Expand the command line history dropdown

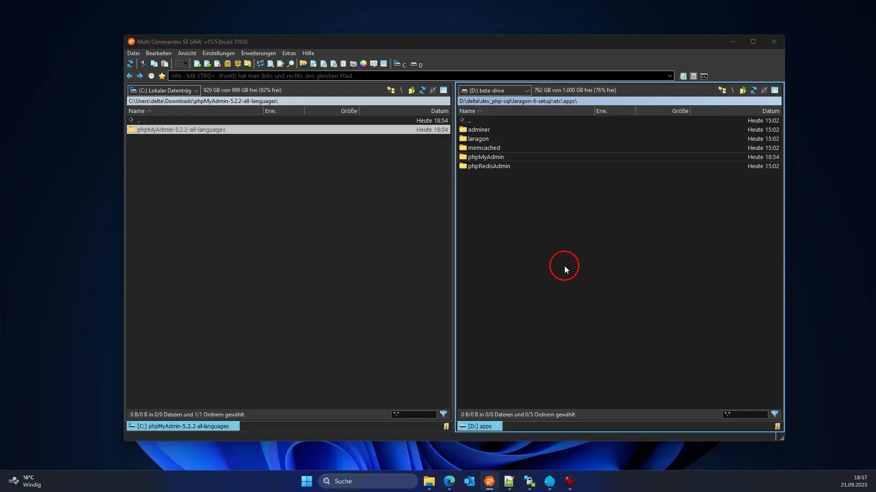click(670, 76)
